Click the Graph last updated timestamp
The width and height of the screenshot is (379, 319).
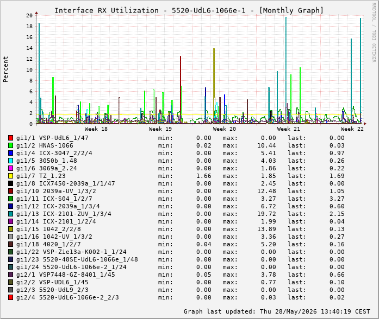point(277,311)
